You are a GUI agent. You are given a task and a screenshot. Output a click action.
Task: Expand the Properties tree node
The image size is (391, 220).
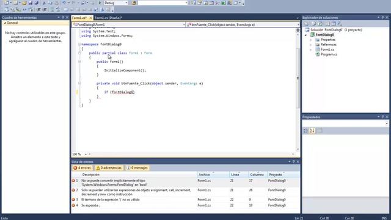(x=311, y=40)
